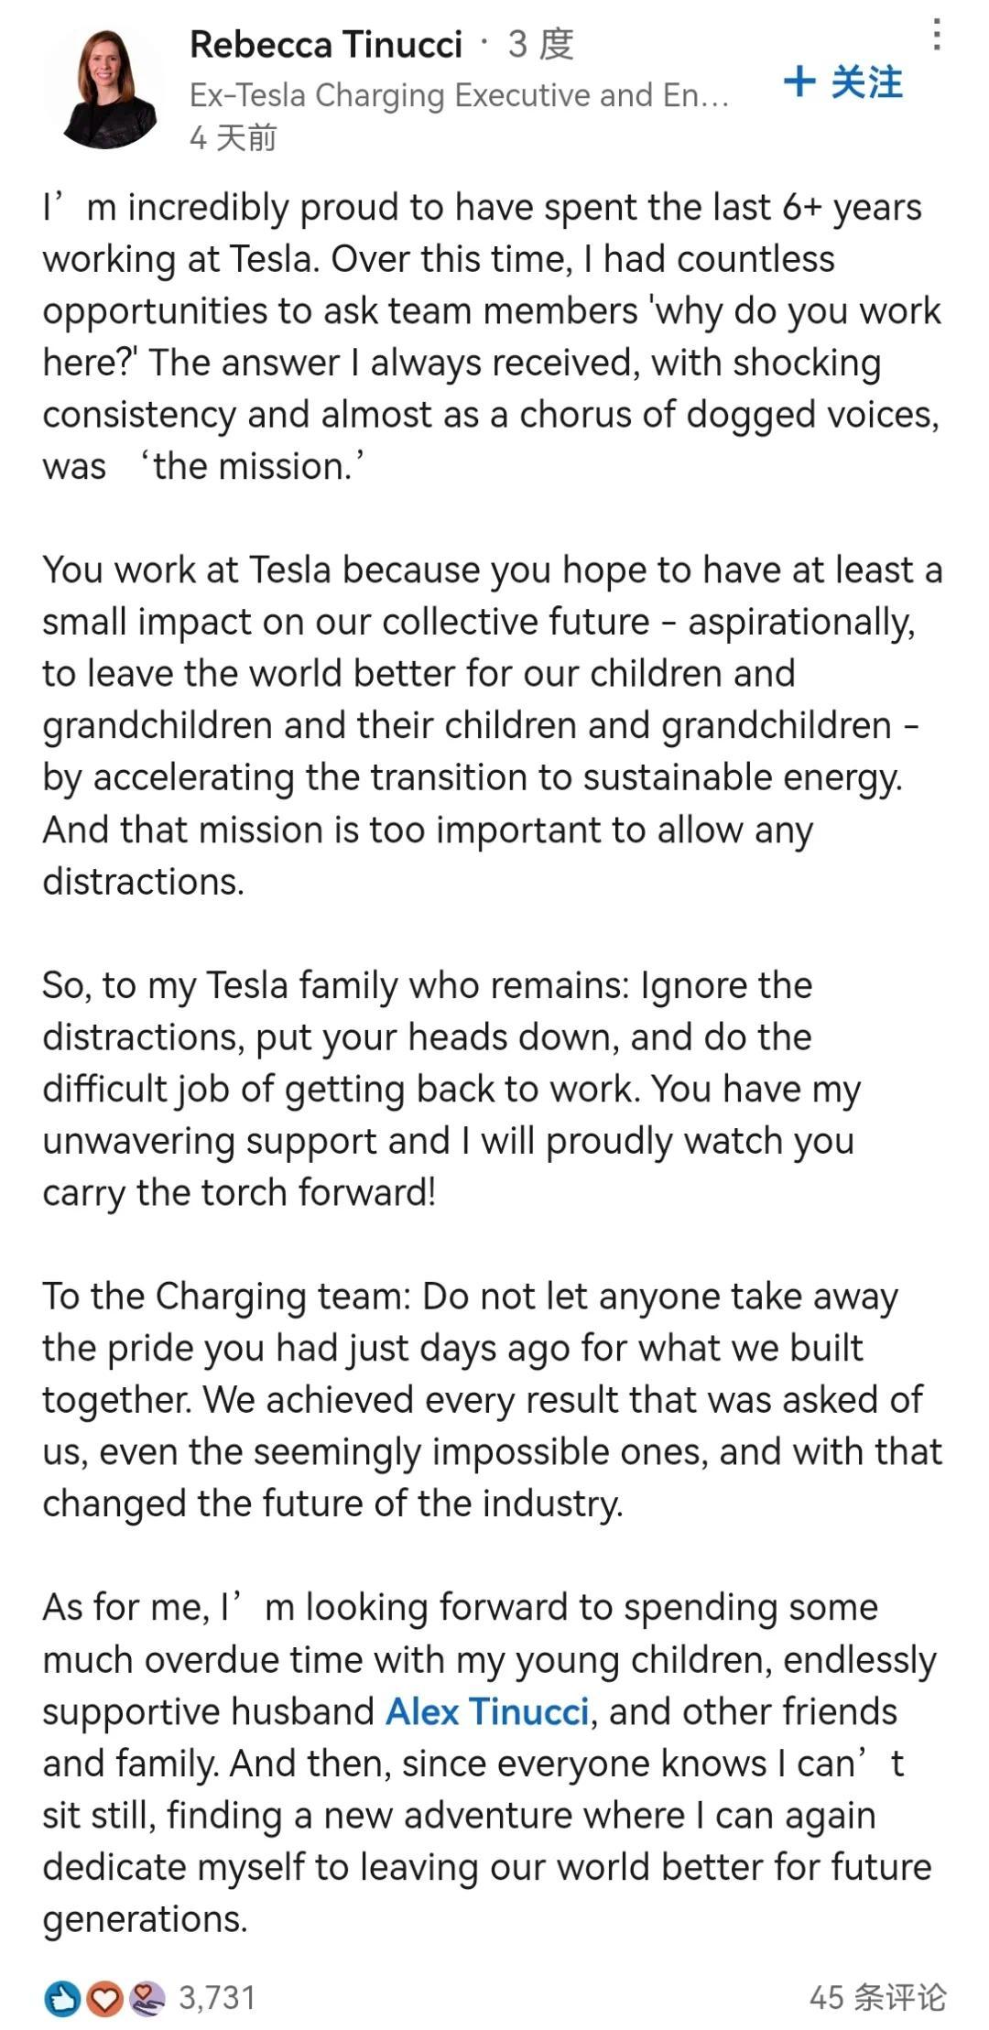
Task: Click the 4 天前 post timestamp
Action: (x=233, y=138)
